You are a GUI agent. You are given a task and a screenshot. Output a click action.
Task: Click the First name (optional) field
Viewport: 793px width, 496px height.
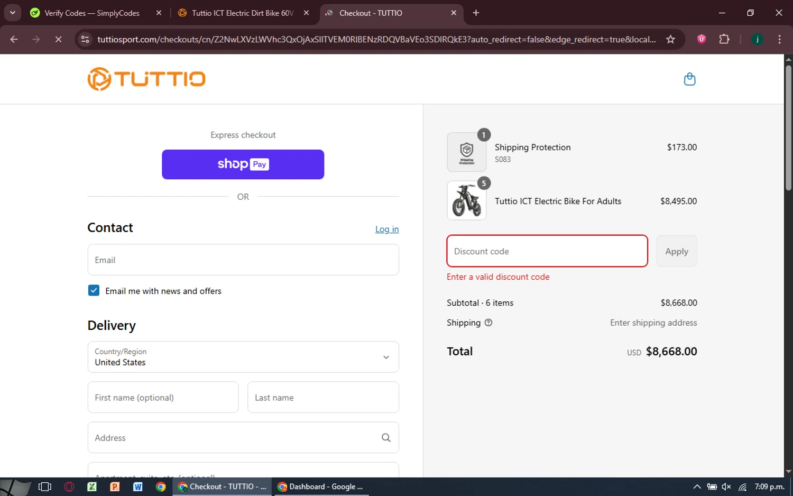pos(163,397)
